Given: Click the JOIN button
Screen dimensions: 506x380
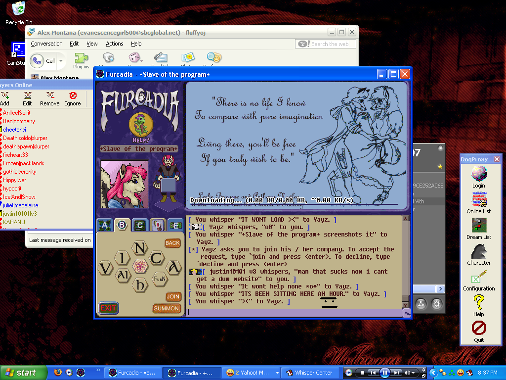Looking at the screenshot, I should tap(173, 296).
